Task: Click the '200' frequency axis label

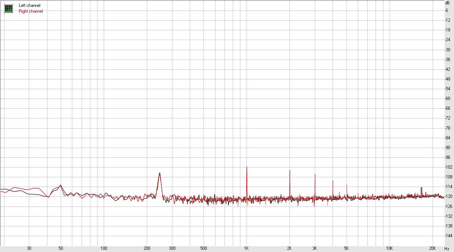Action: (x=147, y=248)
